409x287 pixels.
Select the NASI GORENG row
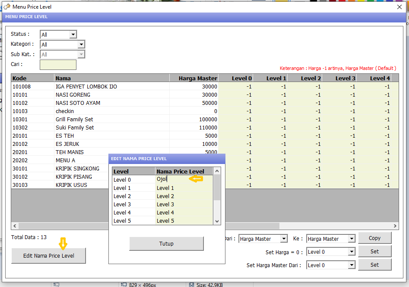[x=73, y=95]
